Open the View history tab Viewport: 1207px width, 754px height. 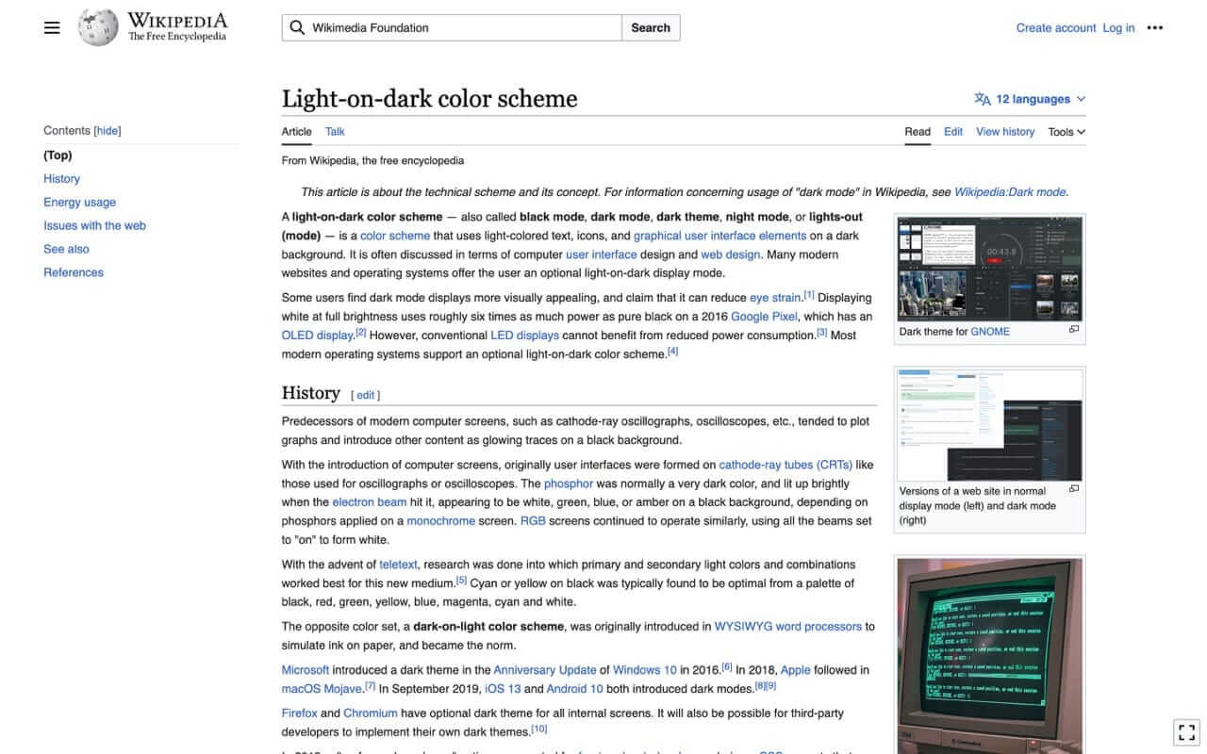[x=1005, y=132]
